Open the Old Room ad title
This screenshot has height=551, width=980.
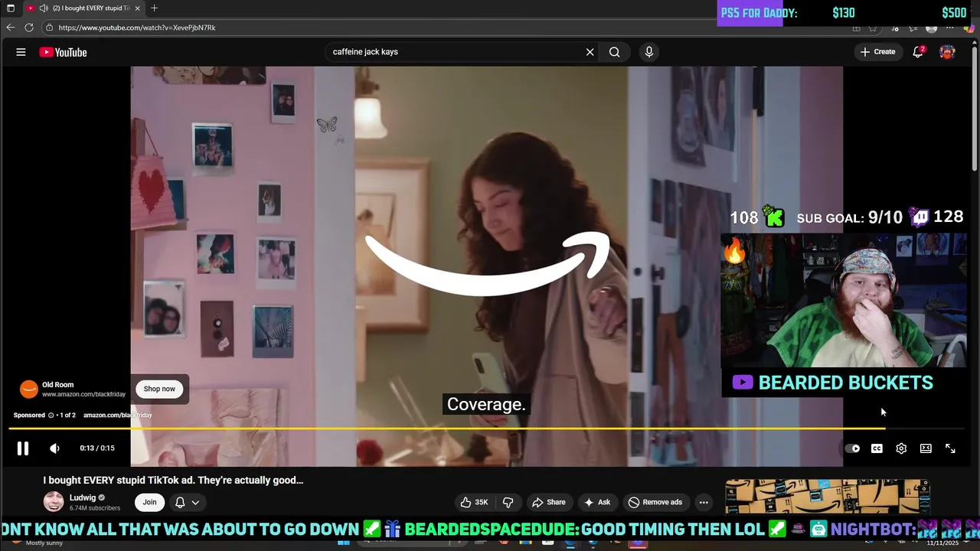pyautogui.click(x=57, y=384)
